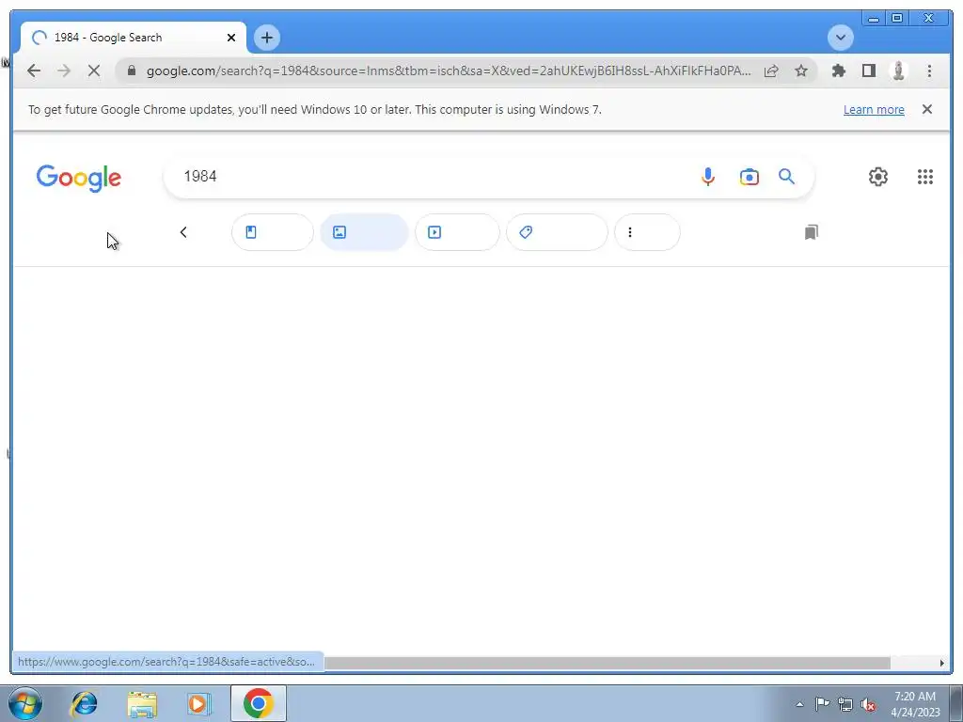Share this page from address bar

click(x=771, y=71)
